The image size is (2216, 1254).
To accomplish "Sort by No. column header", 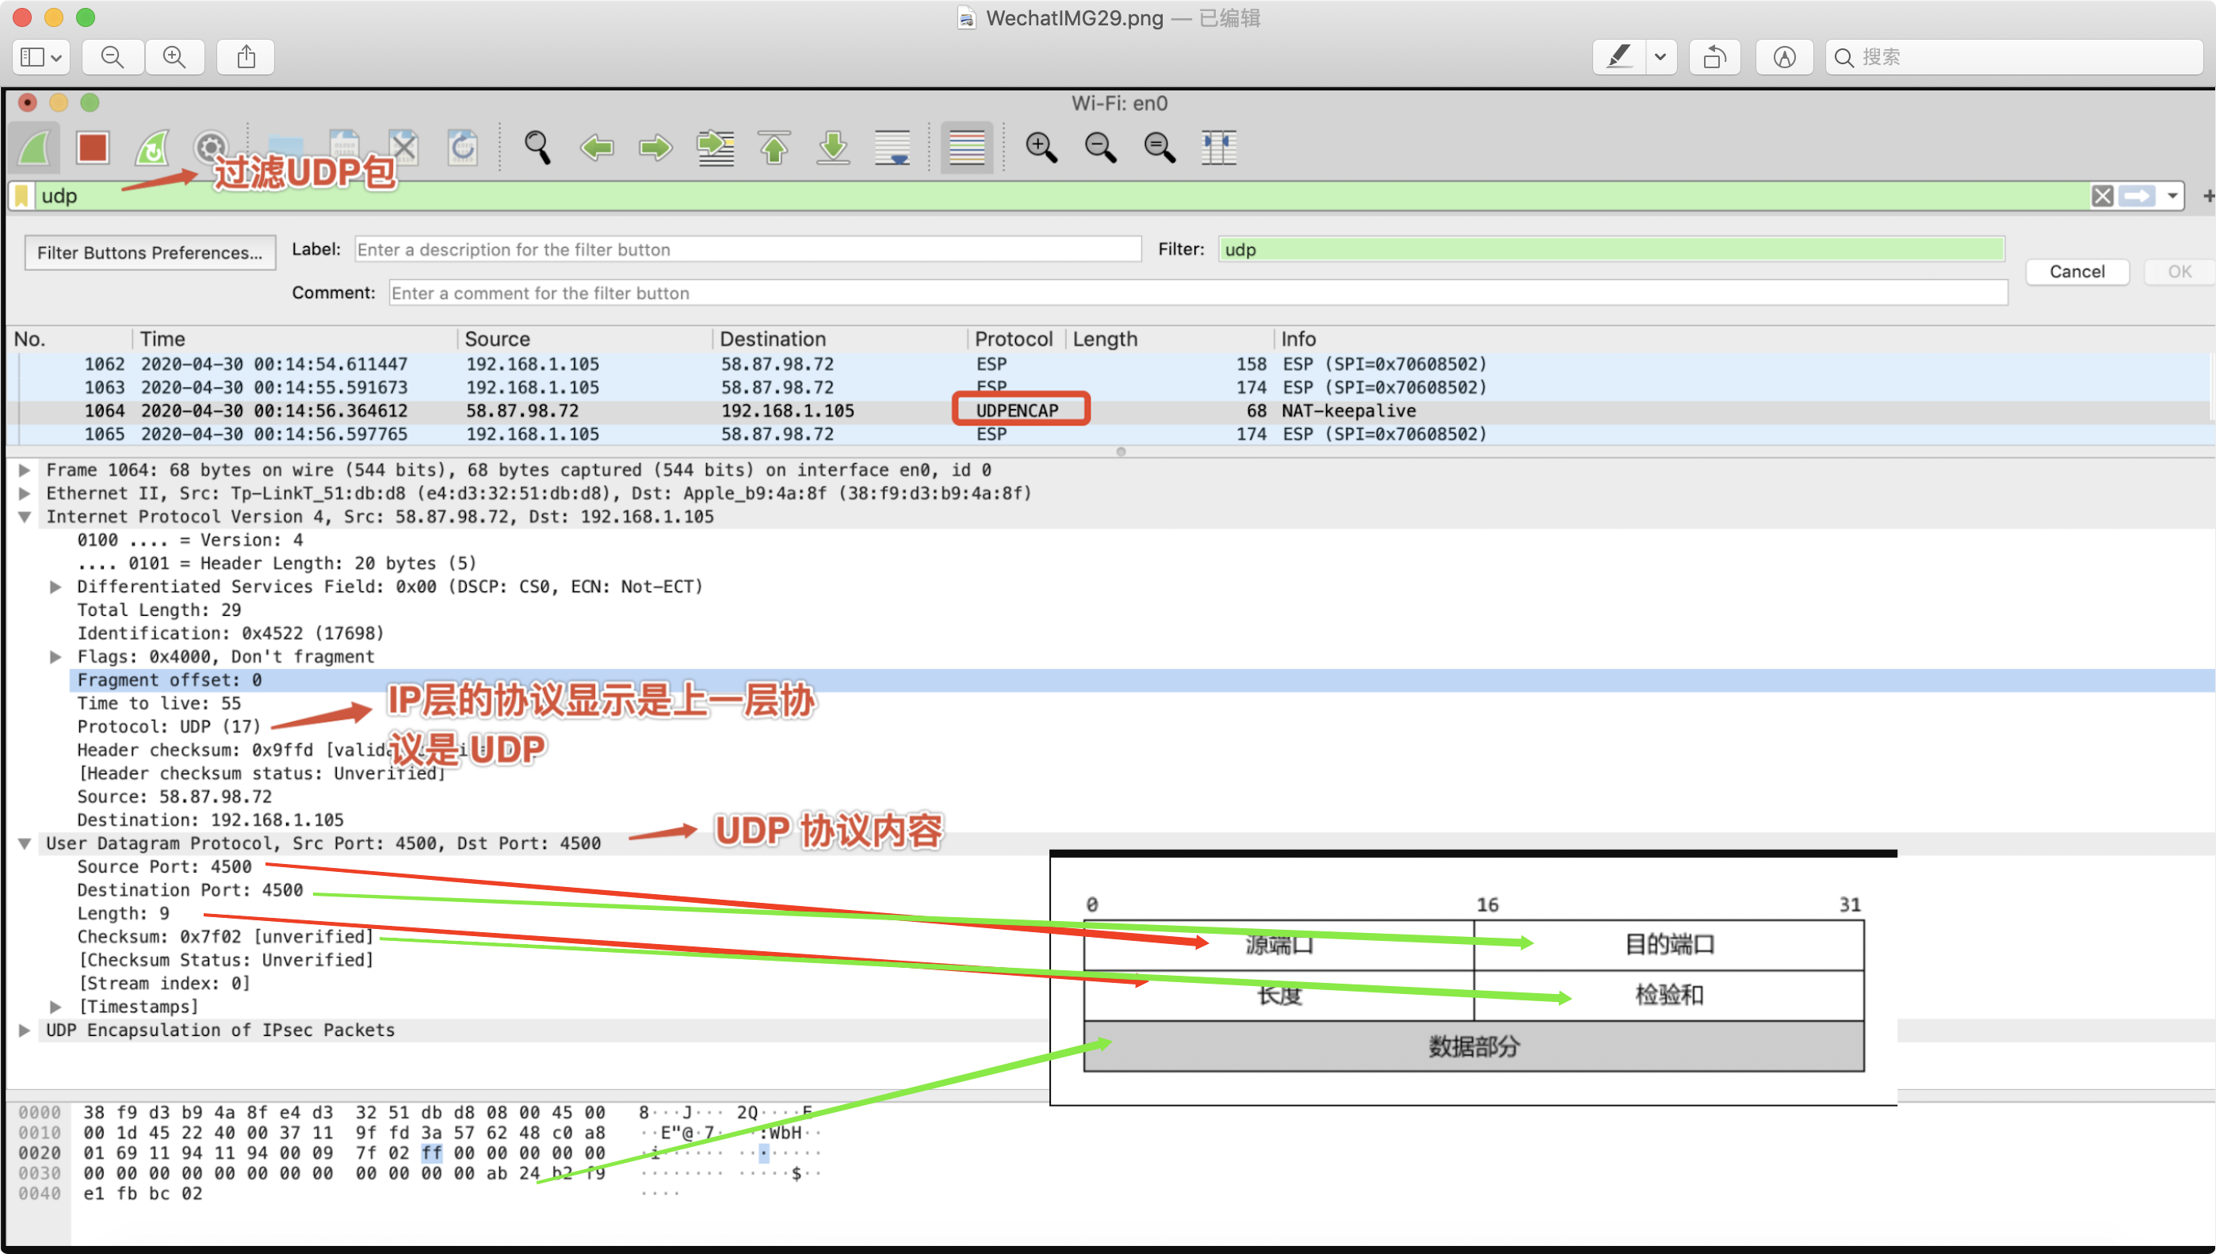I will (x=71, y=339).
